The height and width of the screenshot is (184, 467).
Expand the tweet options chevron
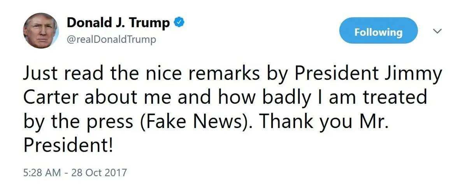tap(437, 31)
